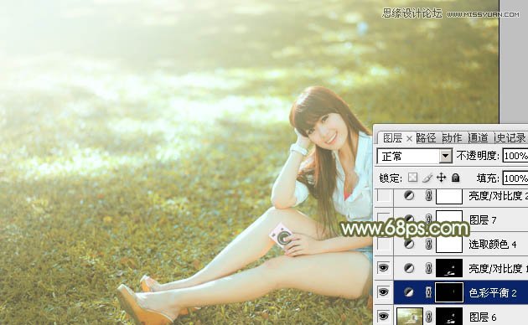Hide the 图层 6 layer eye
The width and height of the screenshot is (528, 325).
[x=384, y=317]
